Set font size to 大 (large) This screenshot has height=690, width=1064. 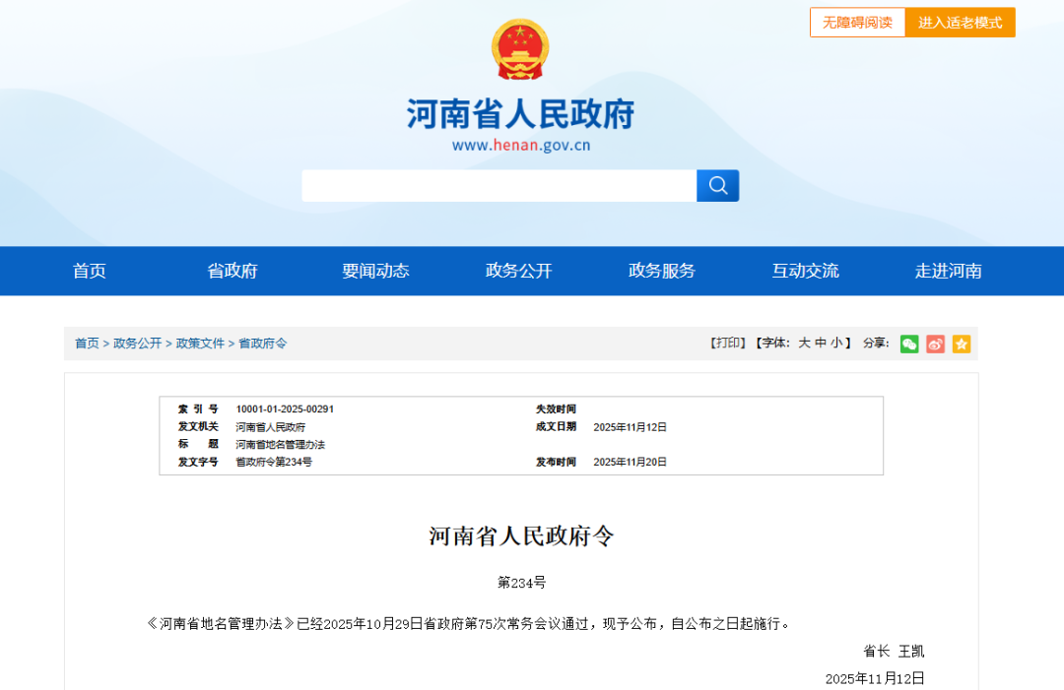(804, 343)
